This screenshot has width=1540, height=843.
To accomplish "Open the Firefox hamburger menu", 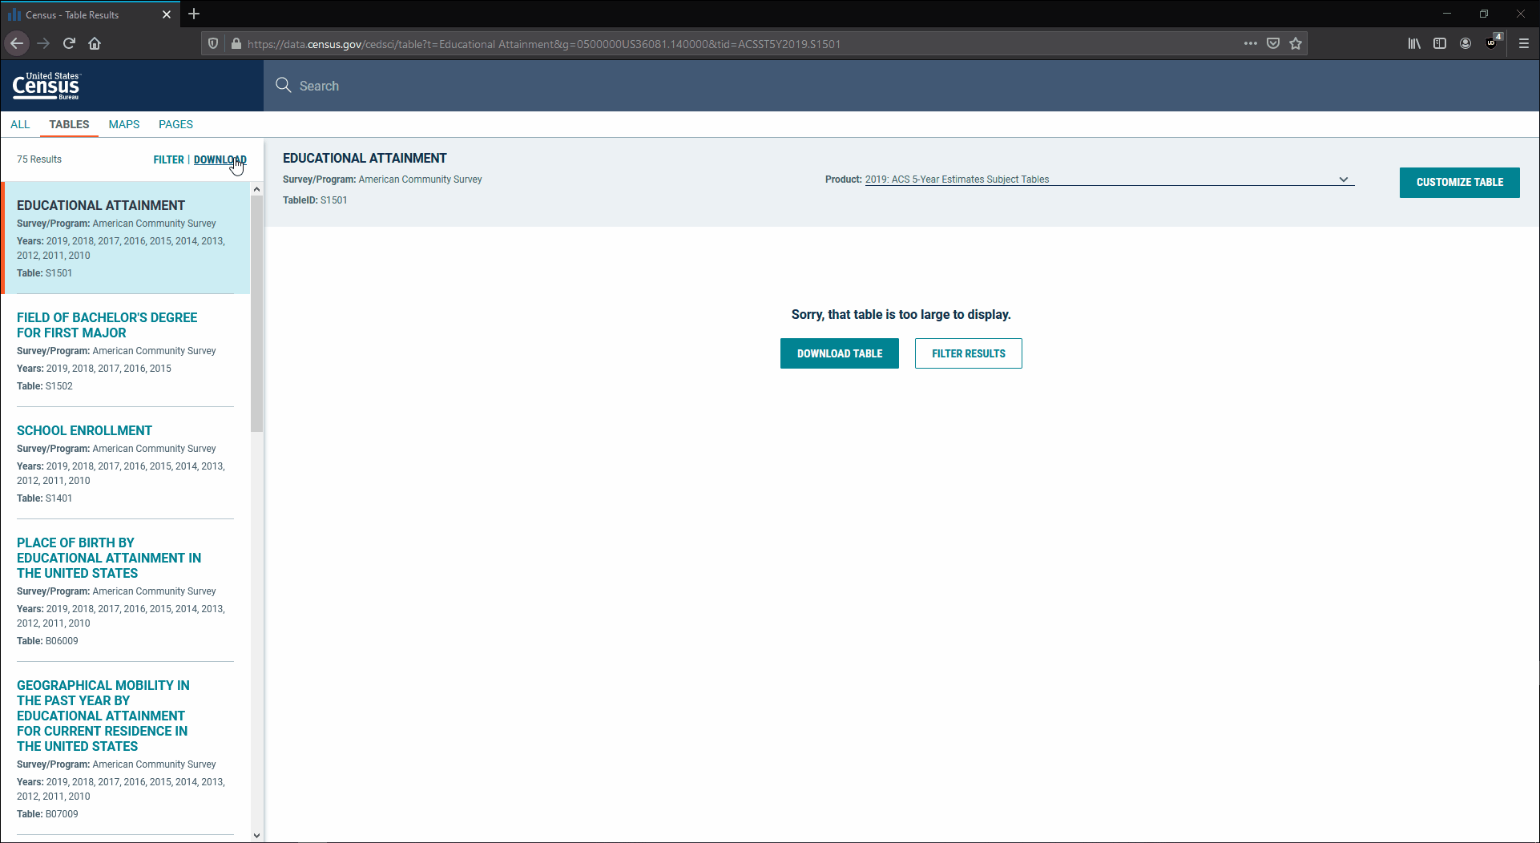I will click(1524, 43).
